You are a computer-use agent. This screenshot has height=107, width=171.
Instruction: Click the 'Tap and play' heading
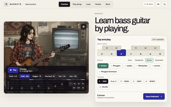104,40
